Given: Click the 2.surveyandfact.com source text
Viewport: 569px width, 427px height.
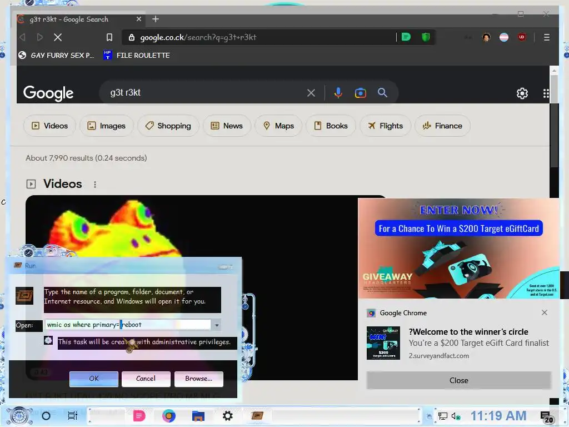Looking at the screenshot, I should click(x=439, y=356).
